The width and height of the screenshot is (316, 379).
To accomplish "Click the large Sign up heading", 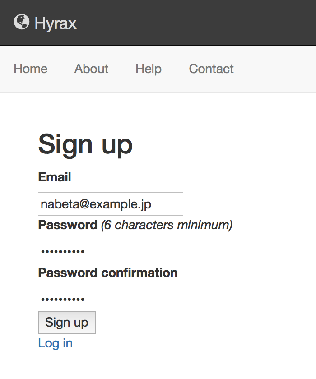I will (85, 144).
